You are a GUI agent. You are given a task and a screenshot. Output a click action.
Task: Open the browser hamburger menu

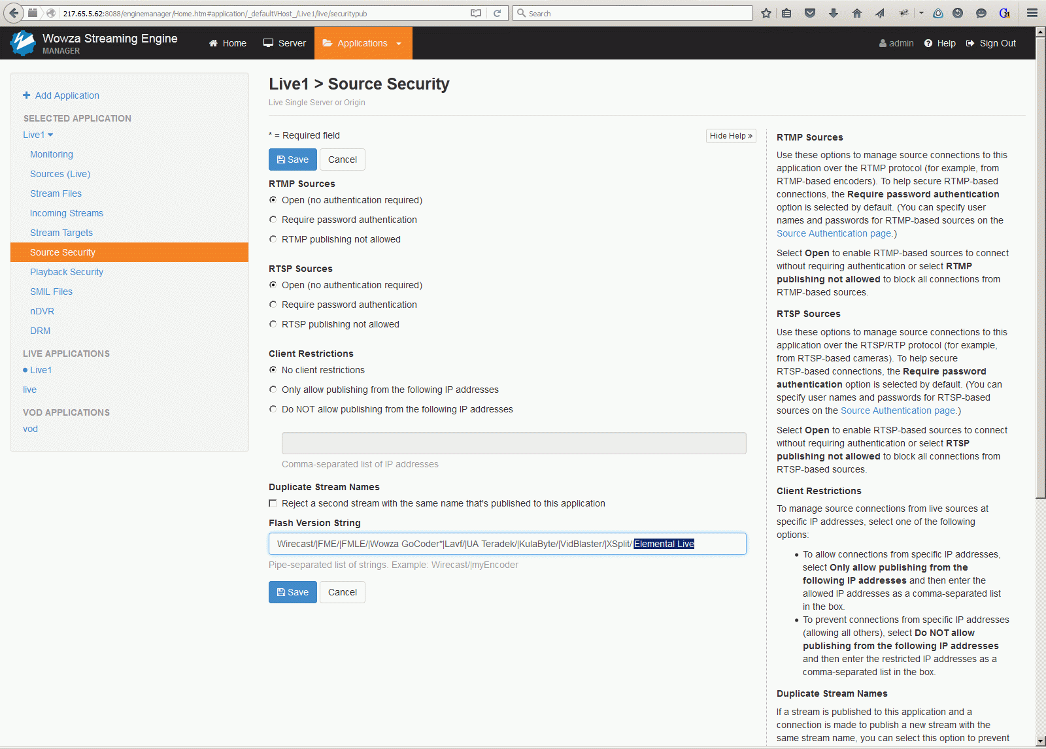[1032, 13]
